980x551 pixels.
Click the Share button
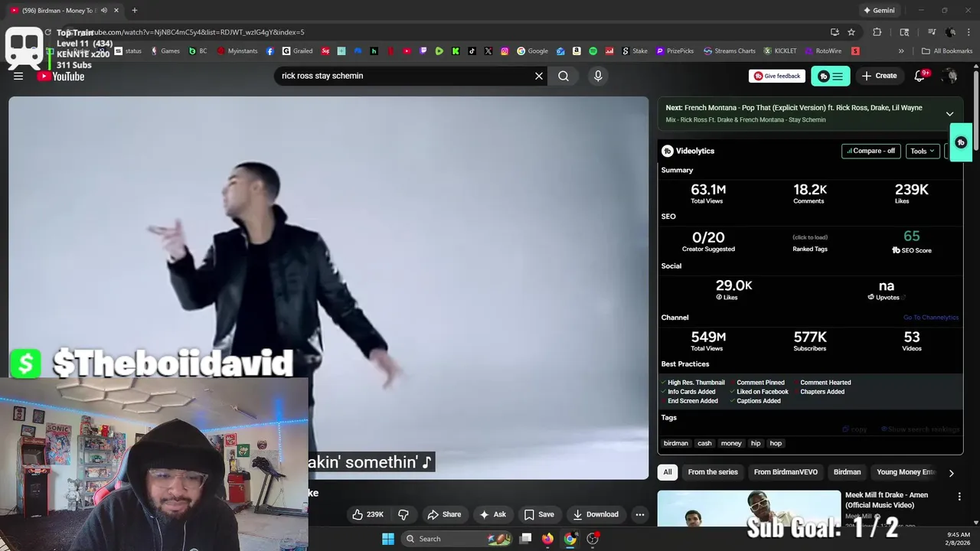tap(444, 514)
